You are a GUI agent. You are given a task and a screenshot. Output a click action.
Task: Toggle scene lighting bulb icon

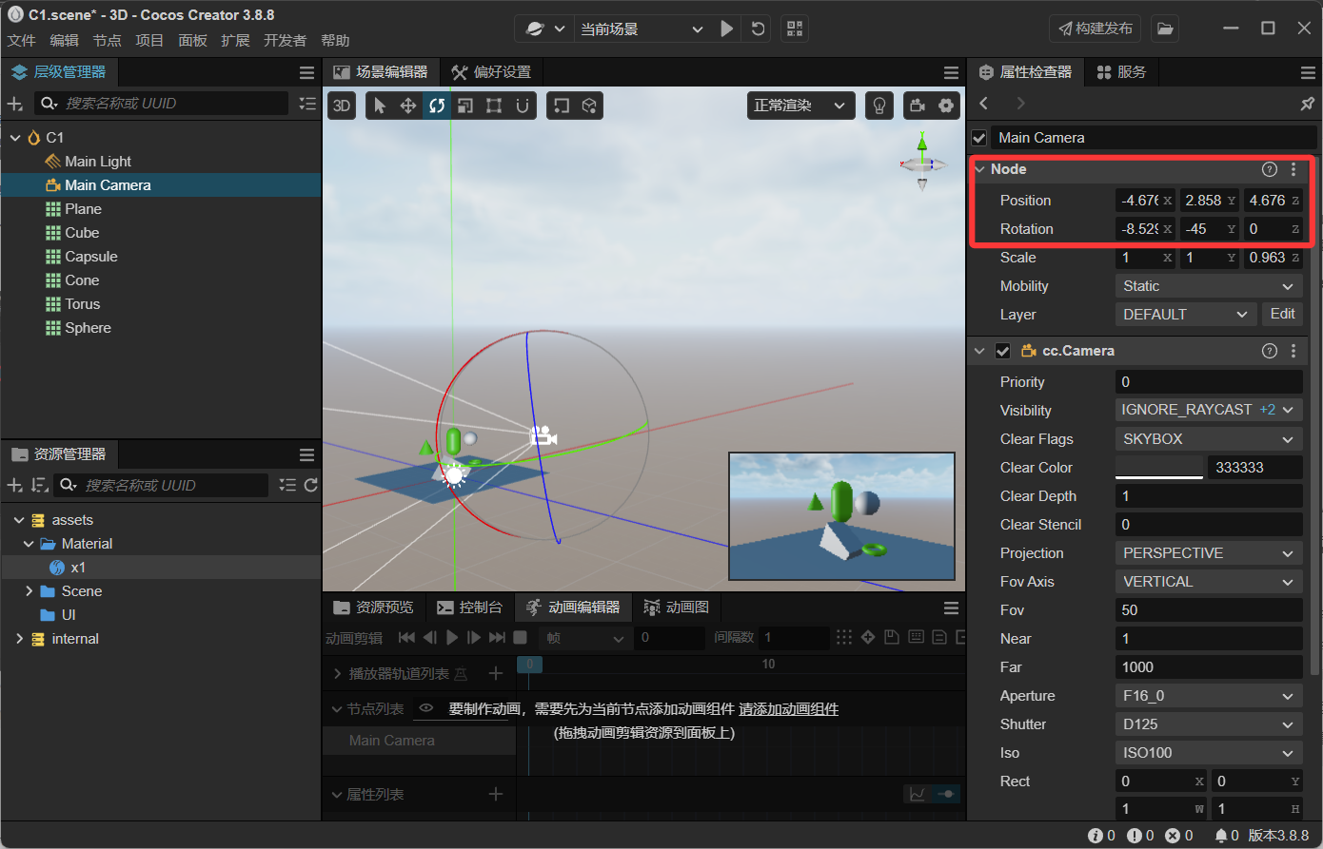(x=879, y=106)
